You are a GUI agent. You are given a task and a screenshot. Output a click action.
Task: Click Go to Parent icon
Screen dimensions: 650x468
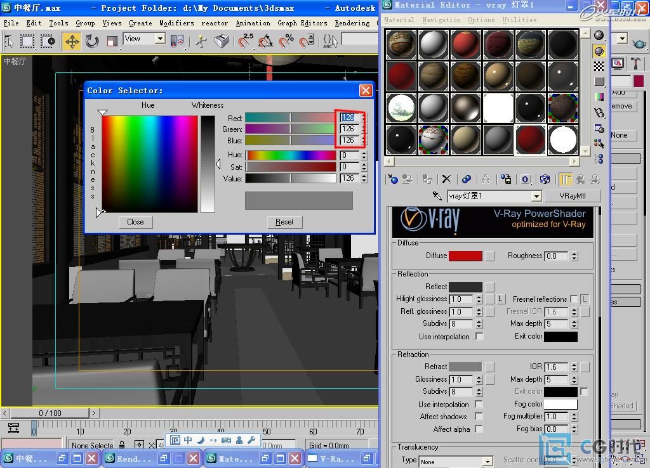coord(580,179)
